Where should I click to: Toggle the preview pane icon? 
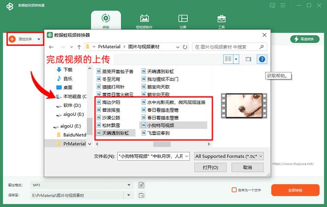pyautogui.click(x=248, y=59)
